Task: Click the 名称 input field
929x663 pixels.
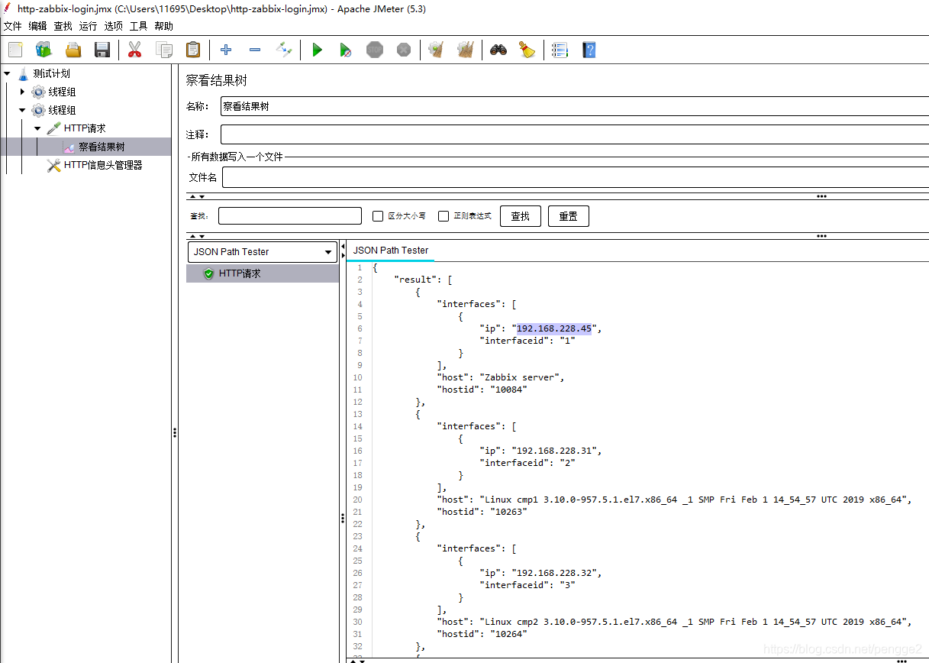Action: pyautogui.click(x=574, y=106)
